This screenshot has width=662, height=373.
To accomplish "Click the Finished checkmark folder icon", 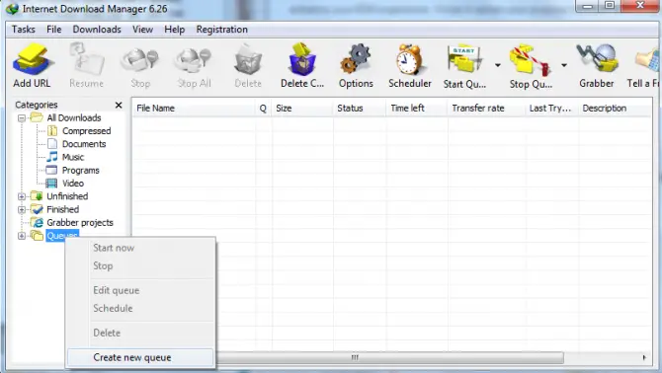I will (37, 209).
